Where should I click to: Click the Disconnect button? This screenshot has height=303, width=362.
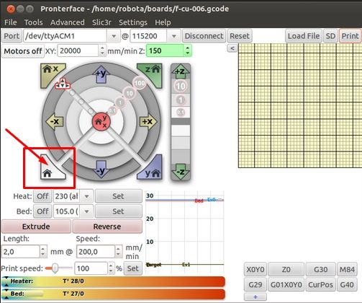tap(204, 36)
